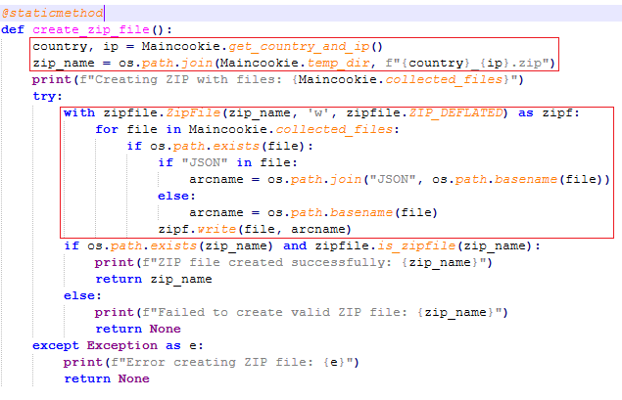This screenshot has height=400, width=622.
Task: Click "Error creating ZIP file" print line
Action: coord(211,363)
